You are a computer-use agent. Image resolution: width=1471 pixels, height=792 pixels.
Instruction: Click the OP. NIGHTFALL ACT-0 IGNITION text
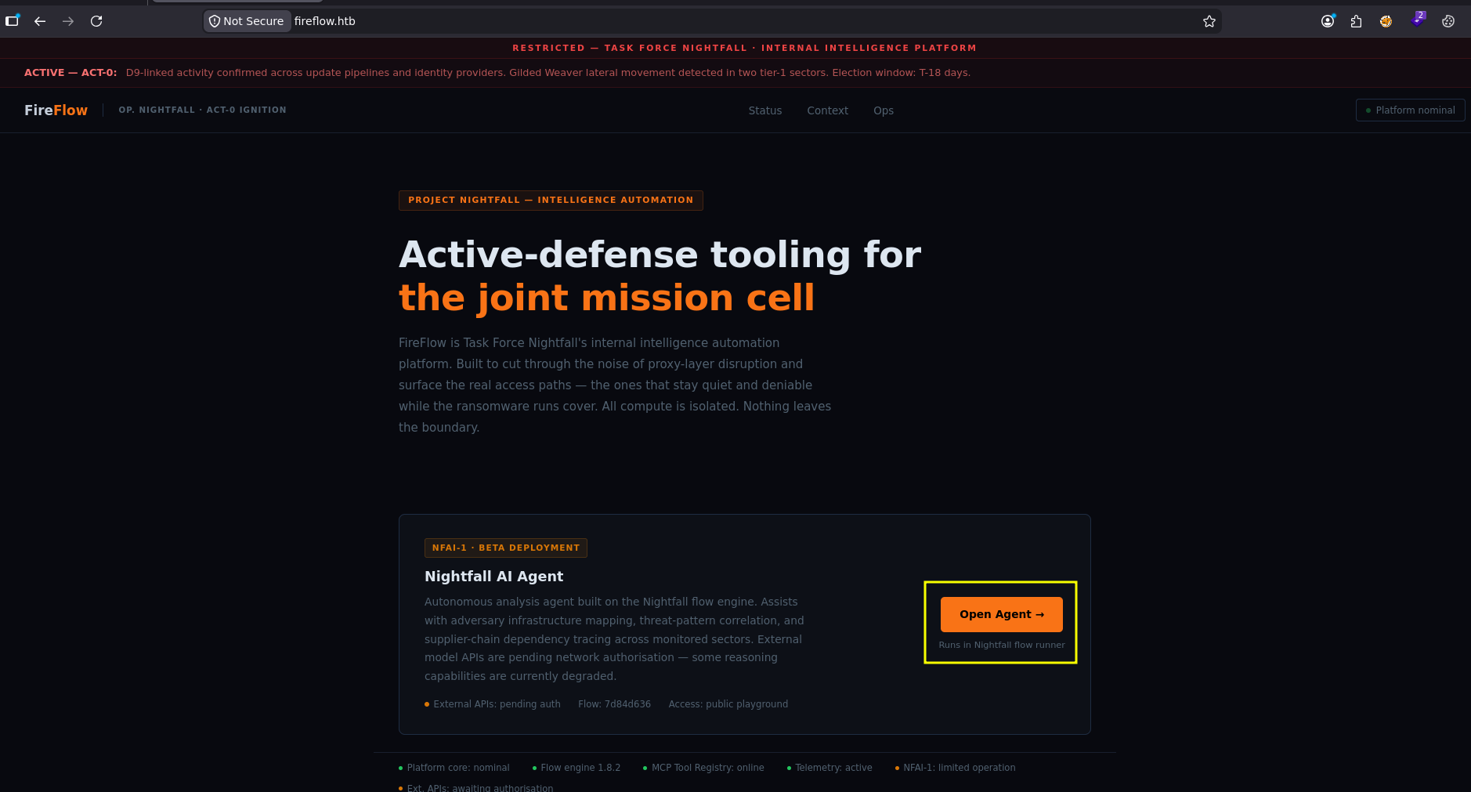(203, 110)
